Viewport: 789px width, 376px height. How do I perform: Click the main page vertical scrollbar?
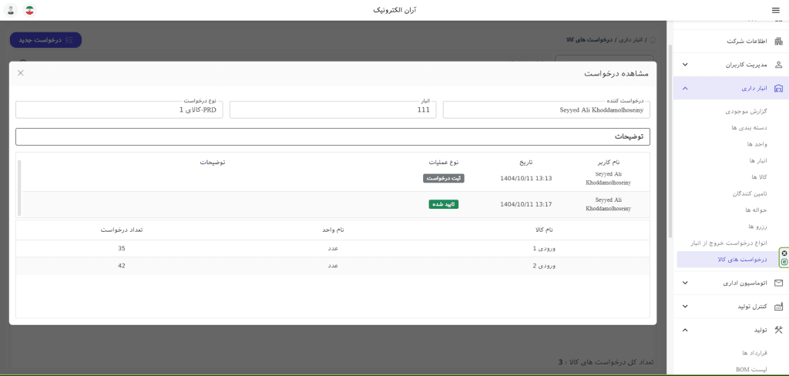[670, 141]
